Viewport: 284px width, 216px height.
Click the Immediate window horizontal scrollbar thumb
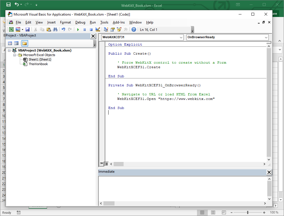tap(109, 203)
